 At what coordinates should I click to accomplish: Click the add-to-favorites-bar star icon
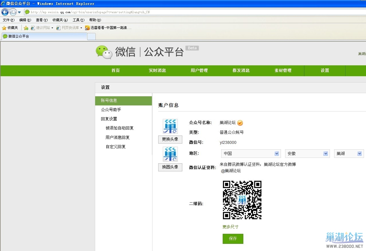(x=26, y=28)
